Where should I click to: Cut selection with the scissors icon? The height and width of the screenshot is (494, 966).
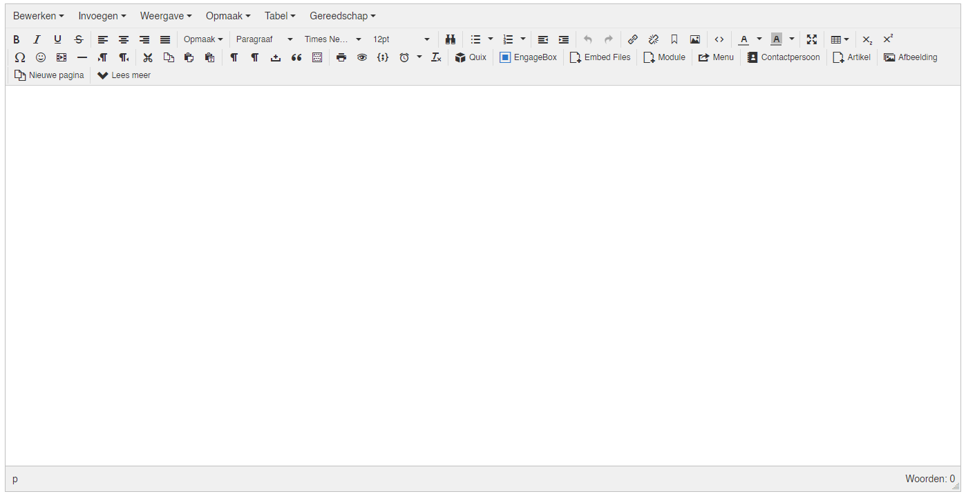148,57
